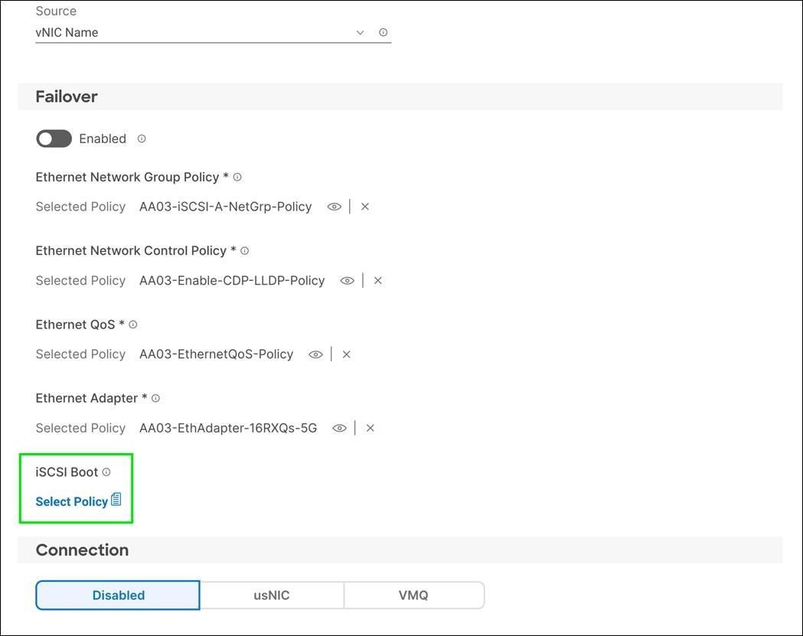Click the info icon beside the Failover Enabled toggle
The width and height of the screenshot is (803, 636).
click(x=141, y=139)
